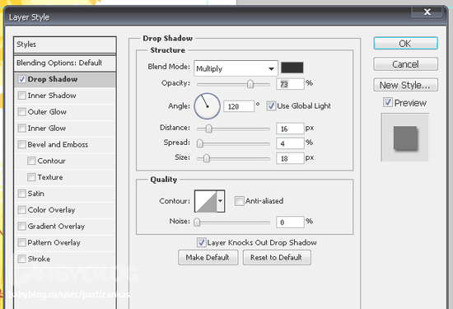Click the Noise value field

[290, 222]
